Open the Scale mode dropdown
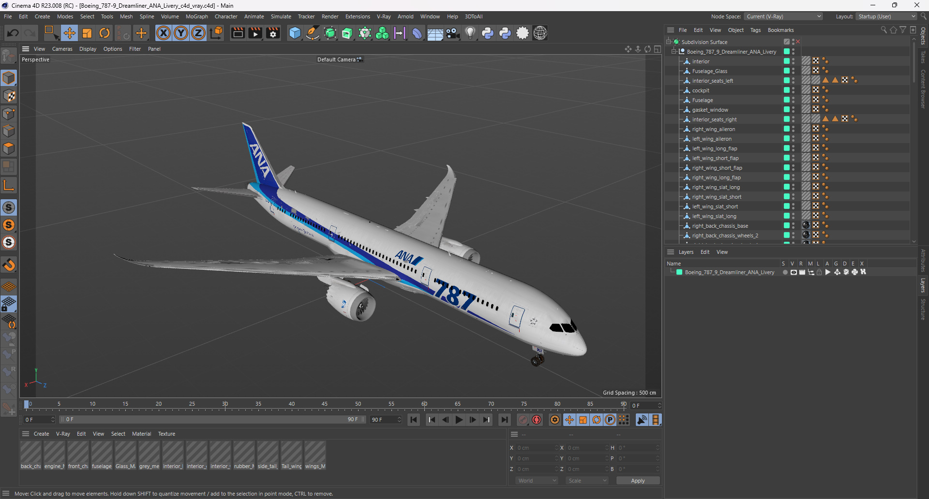Viewport: 929px width, 499px height. click(587, 481)
